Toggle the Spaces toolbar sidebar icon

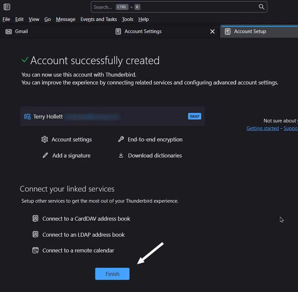7,7
